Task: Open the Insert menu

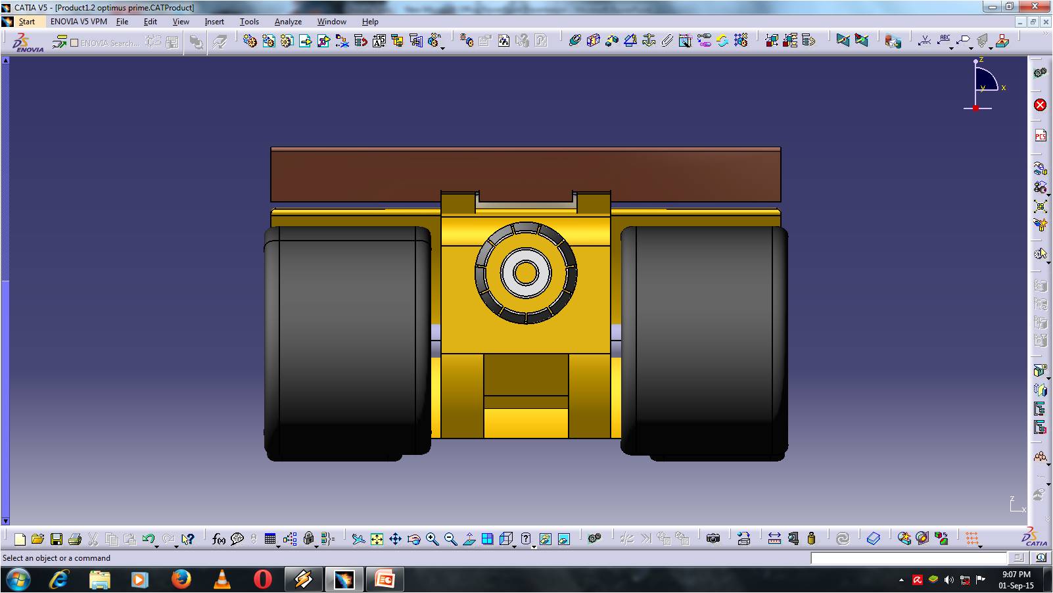Action: pos(214,22)
